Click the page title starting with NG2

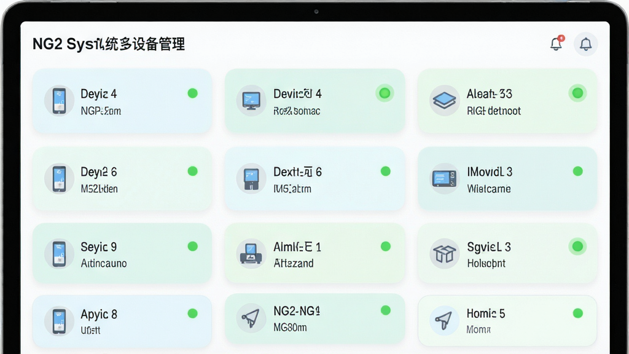pos(109,44)
